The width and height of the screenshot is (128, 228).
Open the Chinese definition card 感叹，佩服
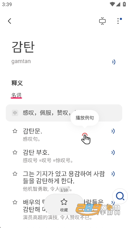[64, 113]
